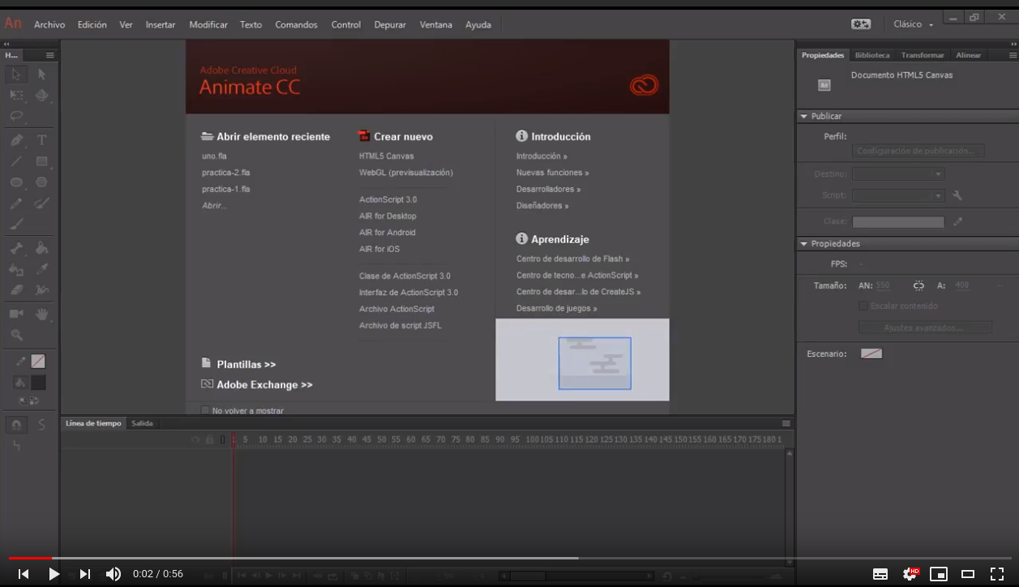The image size is (1019, 587).
Task: Enable the 'Escalar contenido' checkbox
Action: click(863, 306)
